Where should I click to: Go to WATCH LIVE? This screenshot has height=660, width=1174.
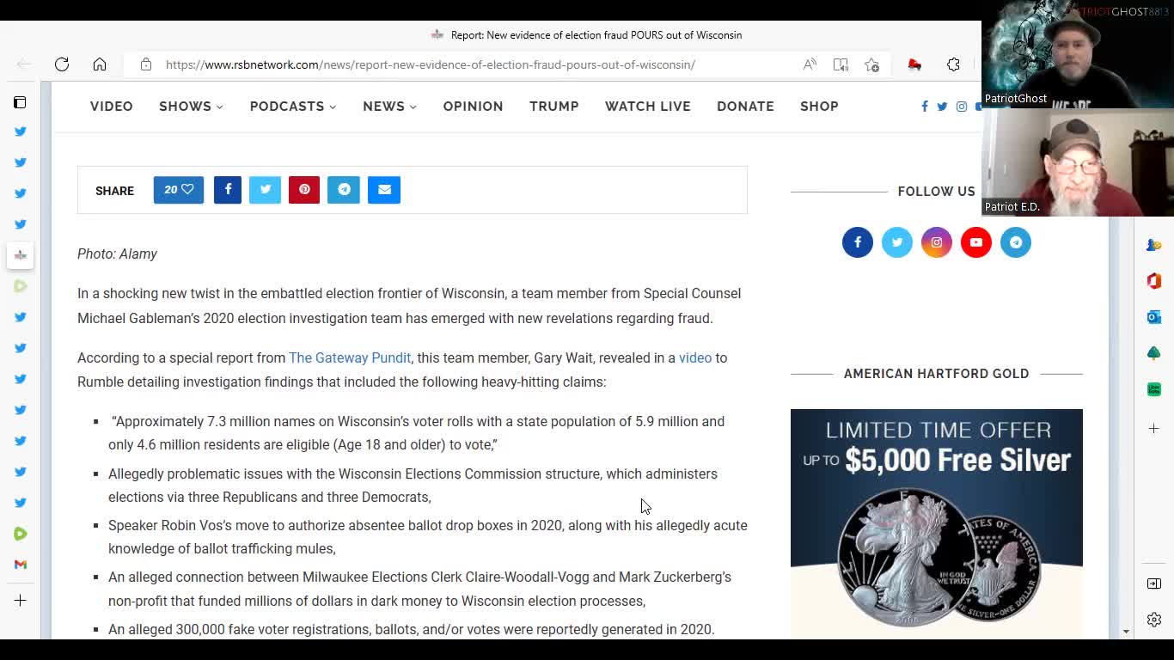[x=648, y=107]
